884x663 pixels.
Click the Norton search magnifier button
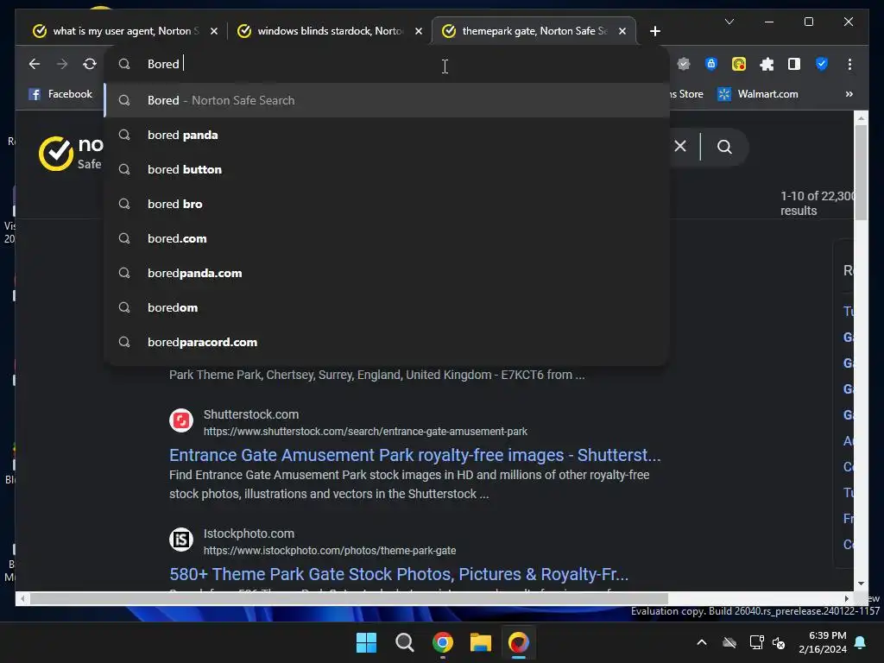click(725, 147)
